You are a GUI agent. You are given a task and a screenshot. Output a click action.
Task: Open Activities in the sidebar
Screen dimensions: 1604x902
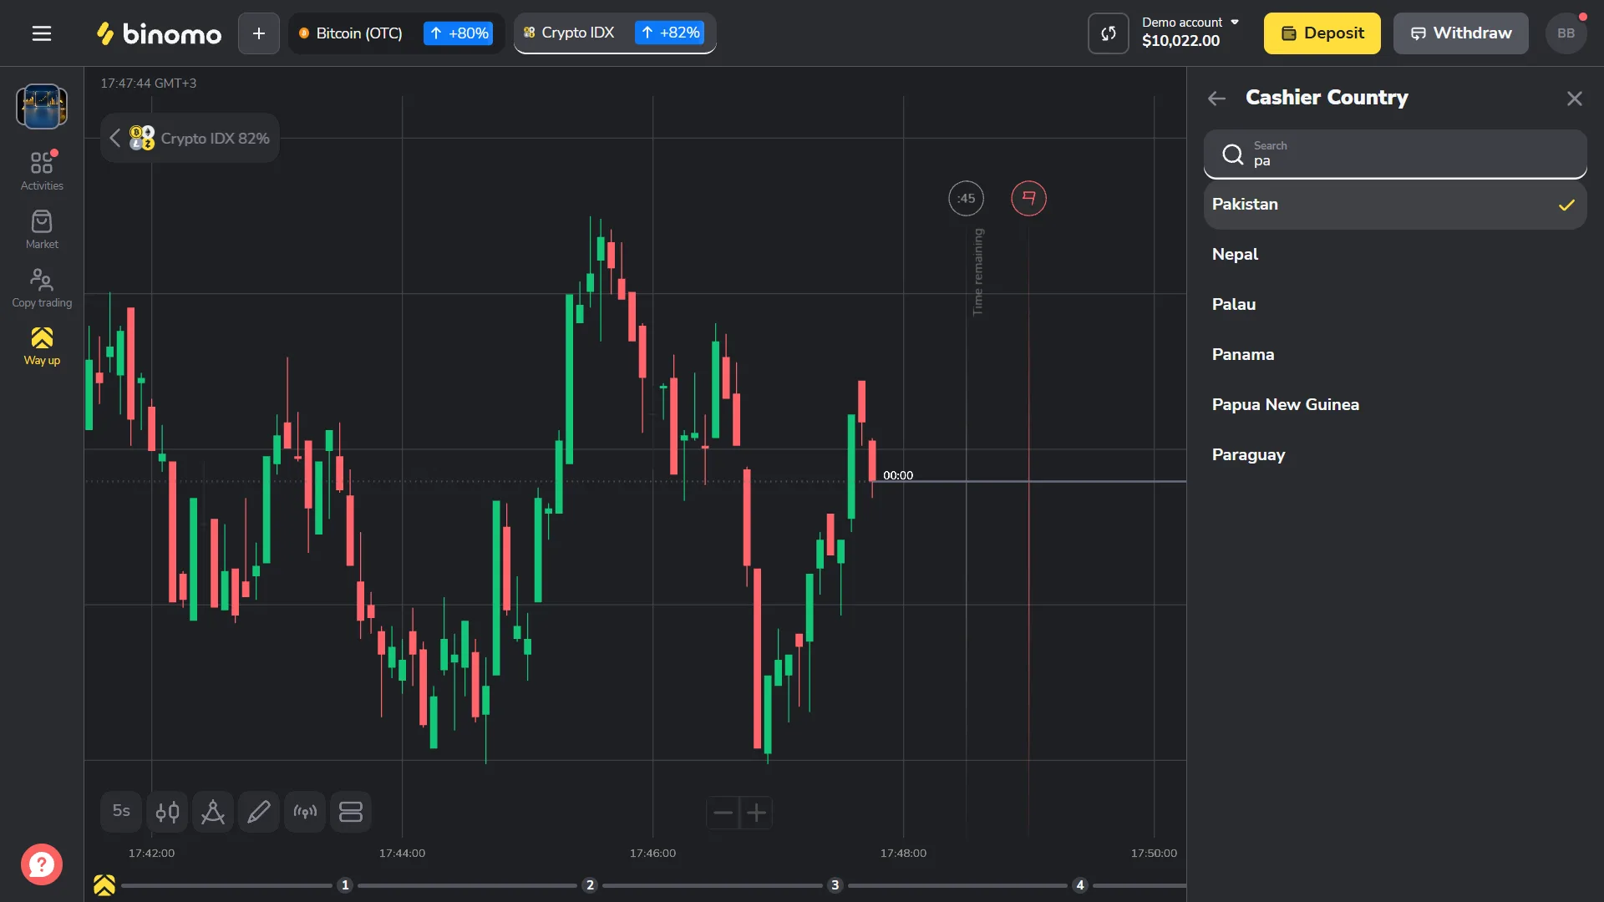click(42, 170)
